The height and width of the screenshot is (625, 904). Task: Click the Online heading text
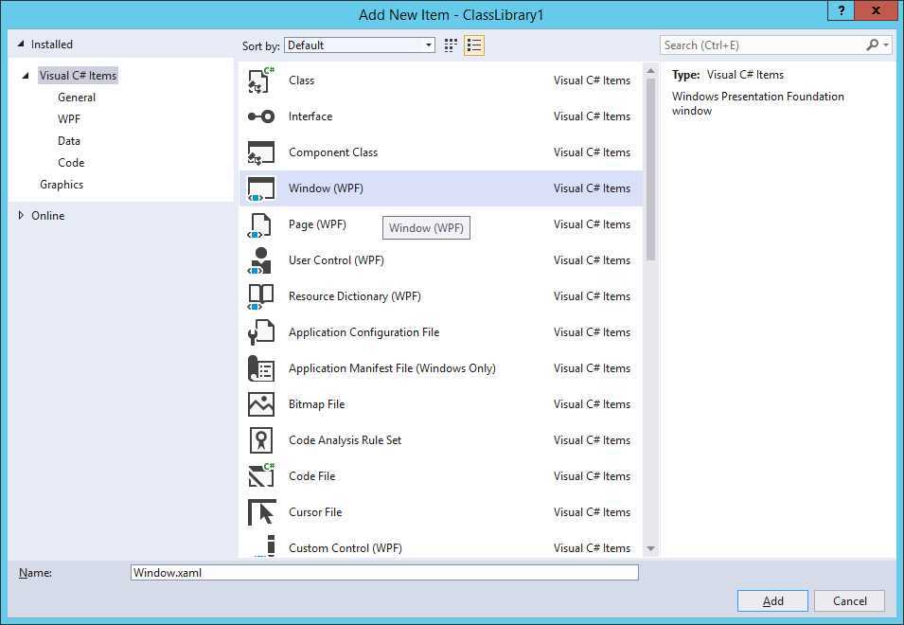48,216
